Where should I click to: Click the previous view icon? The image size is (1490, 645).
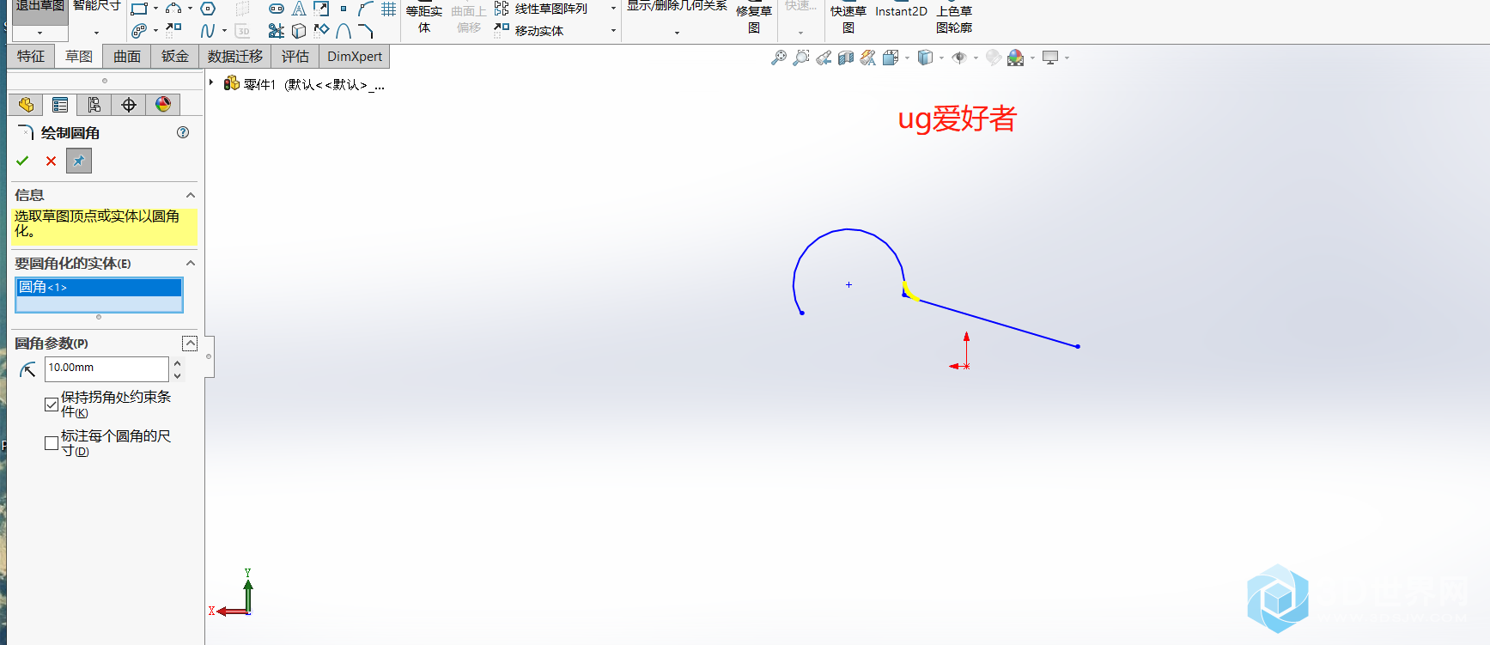coord(824,58)
